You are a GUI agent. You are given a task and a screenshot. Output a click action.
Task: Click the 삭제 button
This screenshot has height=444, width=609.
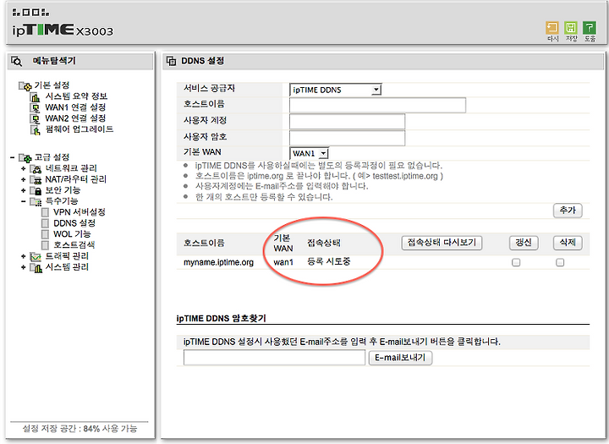(568, 243)
